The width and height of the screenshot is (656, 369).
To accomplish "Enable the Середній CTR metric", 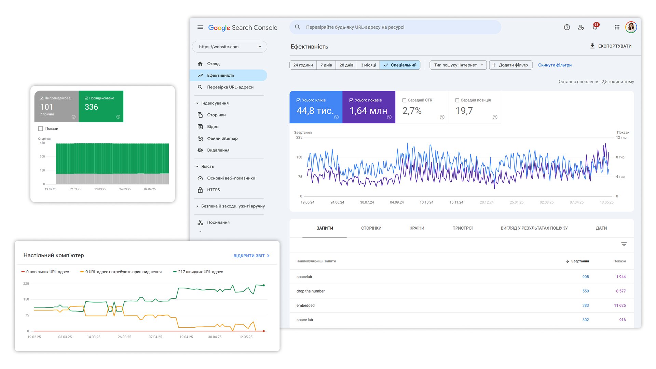I will pos(405,100).
